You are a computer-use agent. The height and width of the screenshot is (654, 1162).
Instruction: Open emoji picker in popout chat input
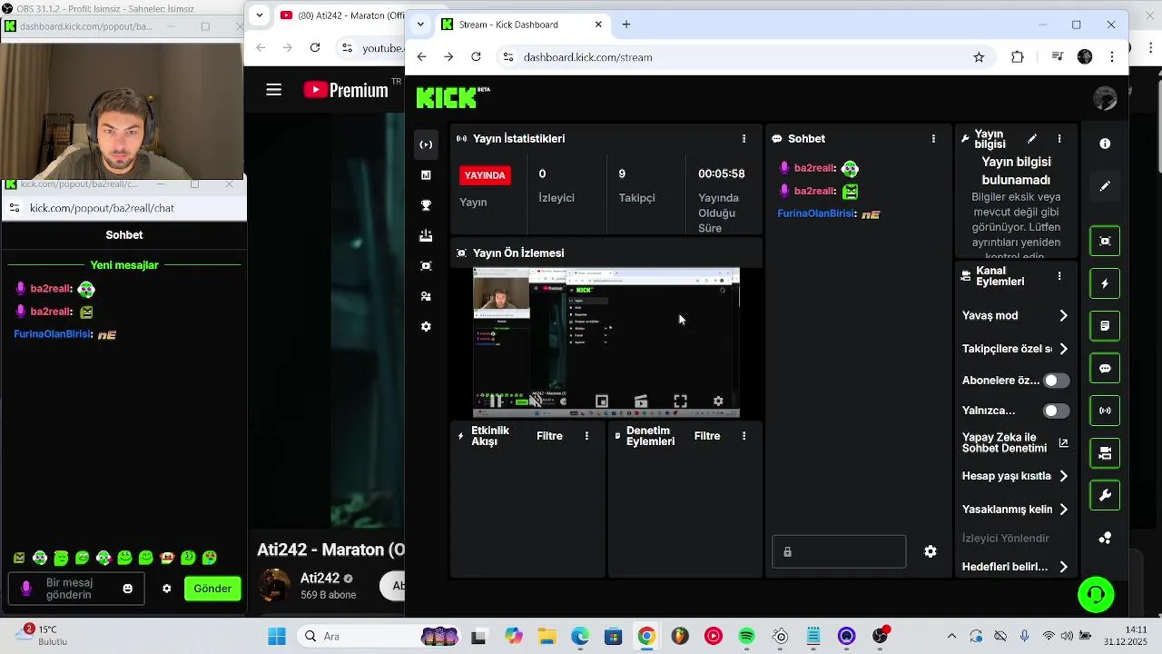point(127,589)
